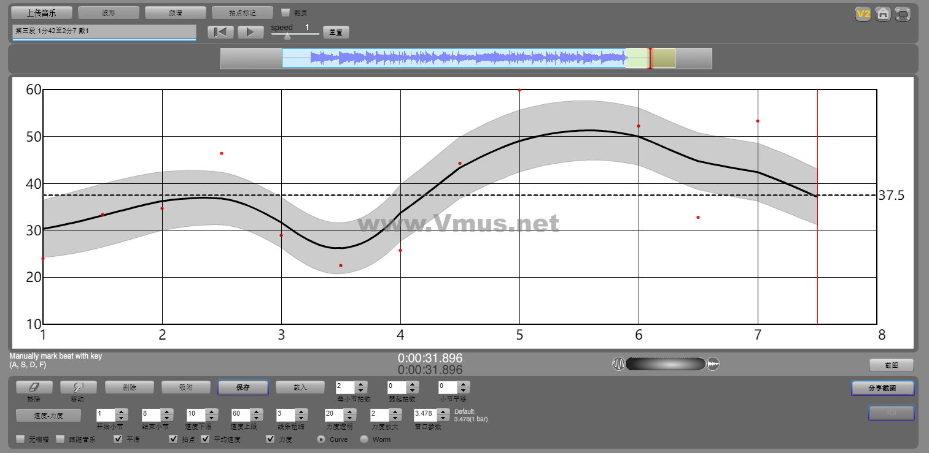Increase 每小节拍数 with up arrow
The image size is (929, 453).
pyautogui.click(x=361, y=384)
